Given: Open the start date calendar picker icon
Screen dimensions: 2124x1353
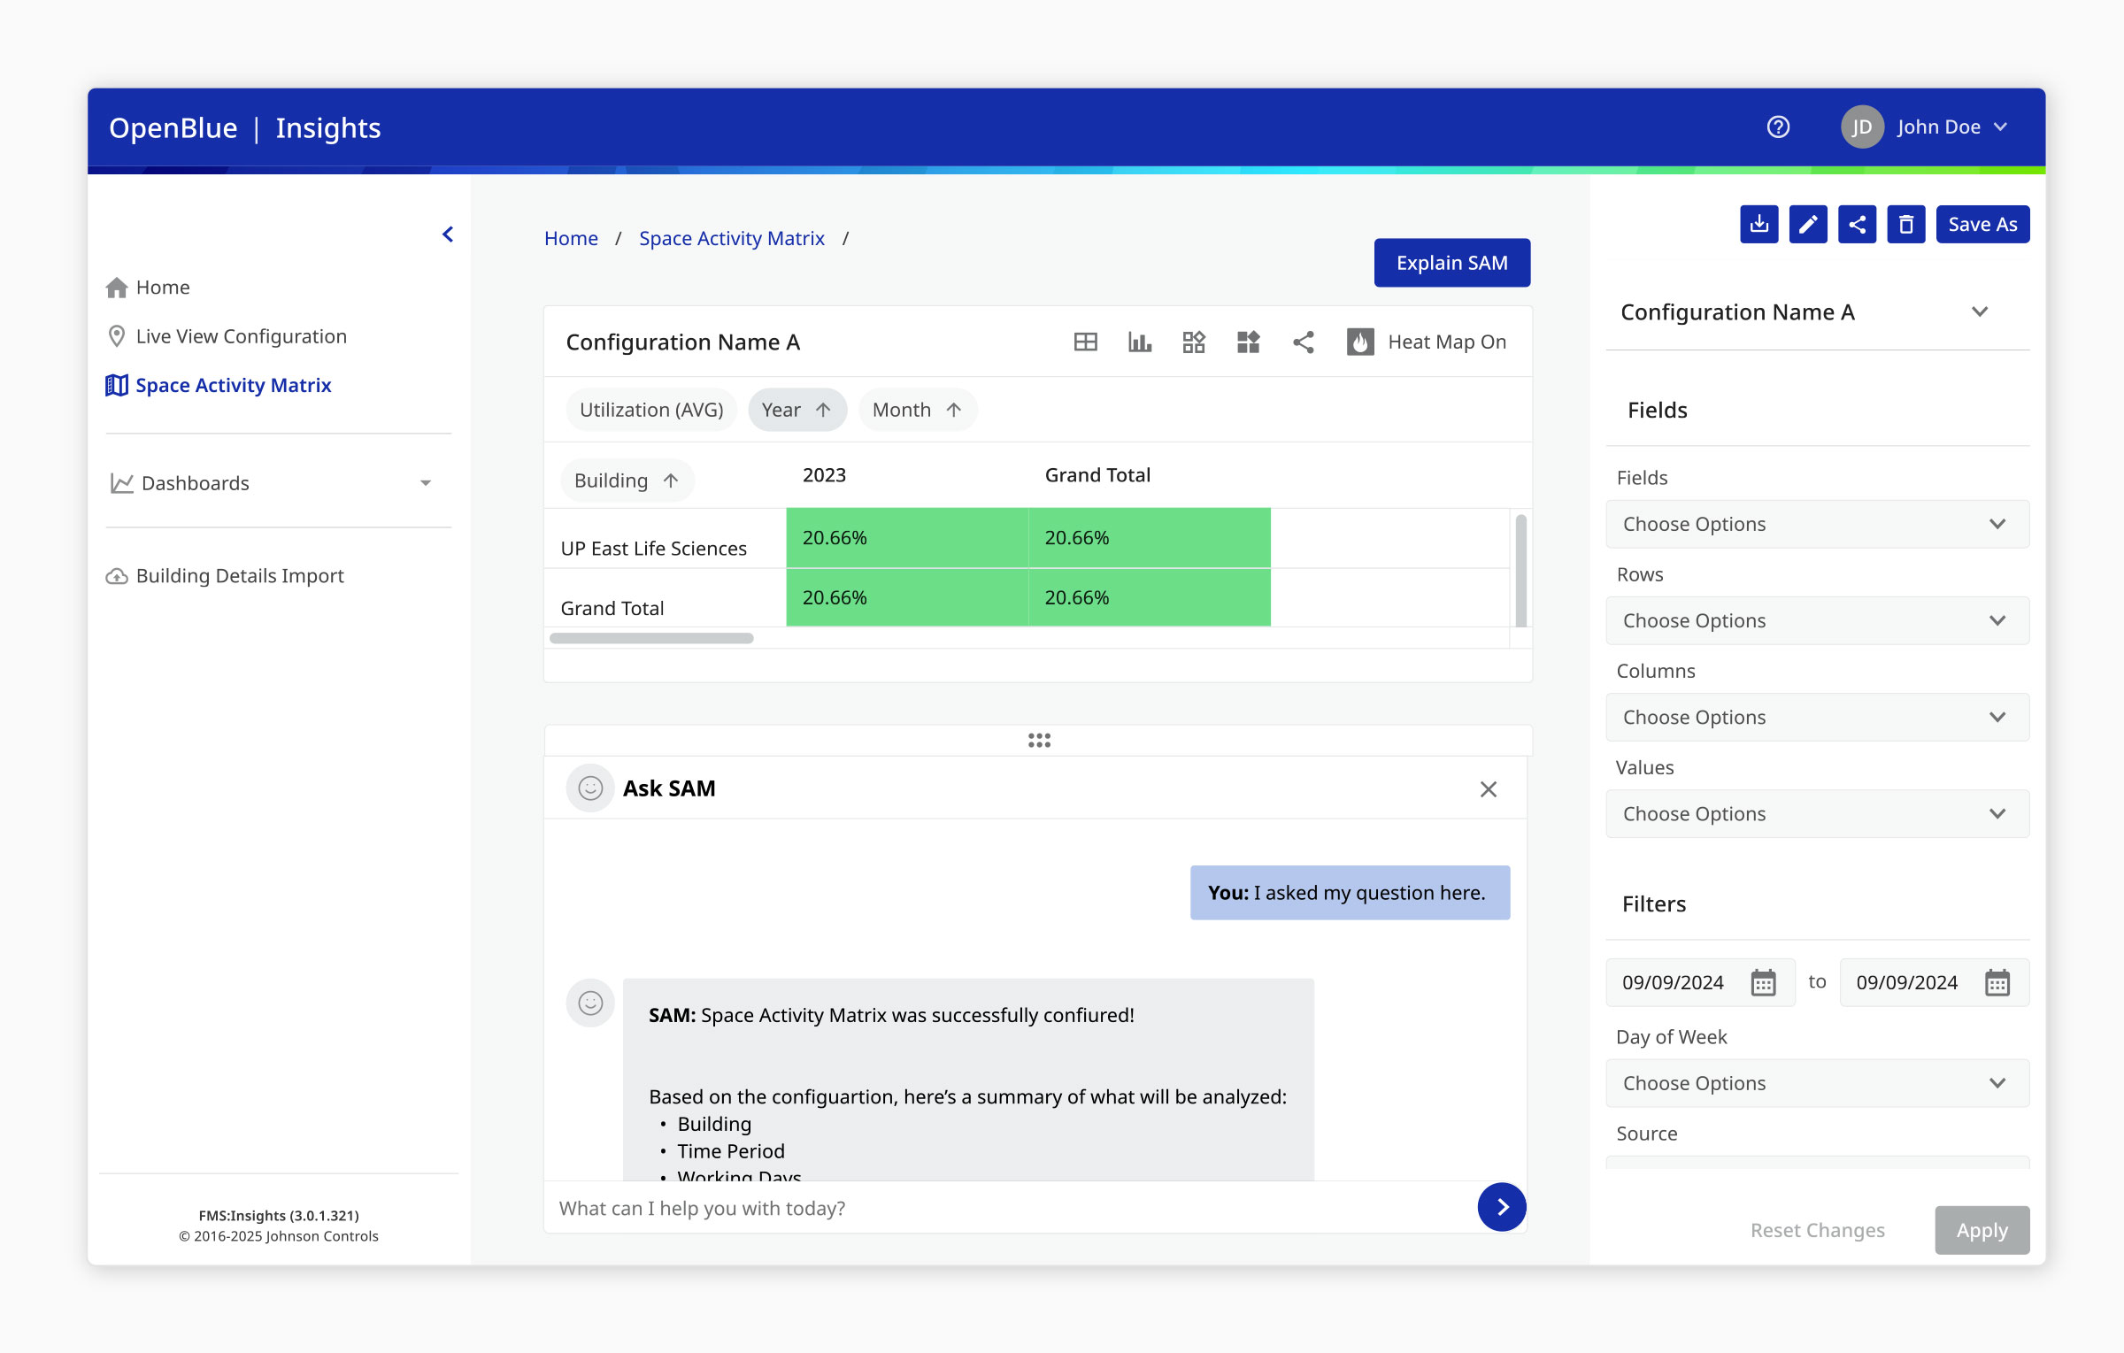Looking at the screenshot, I should click(x=1764, y=983).
